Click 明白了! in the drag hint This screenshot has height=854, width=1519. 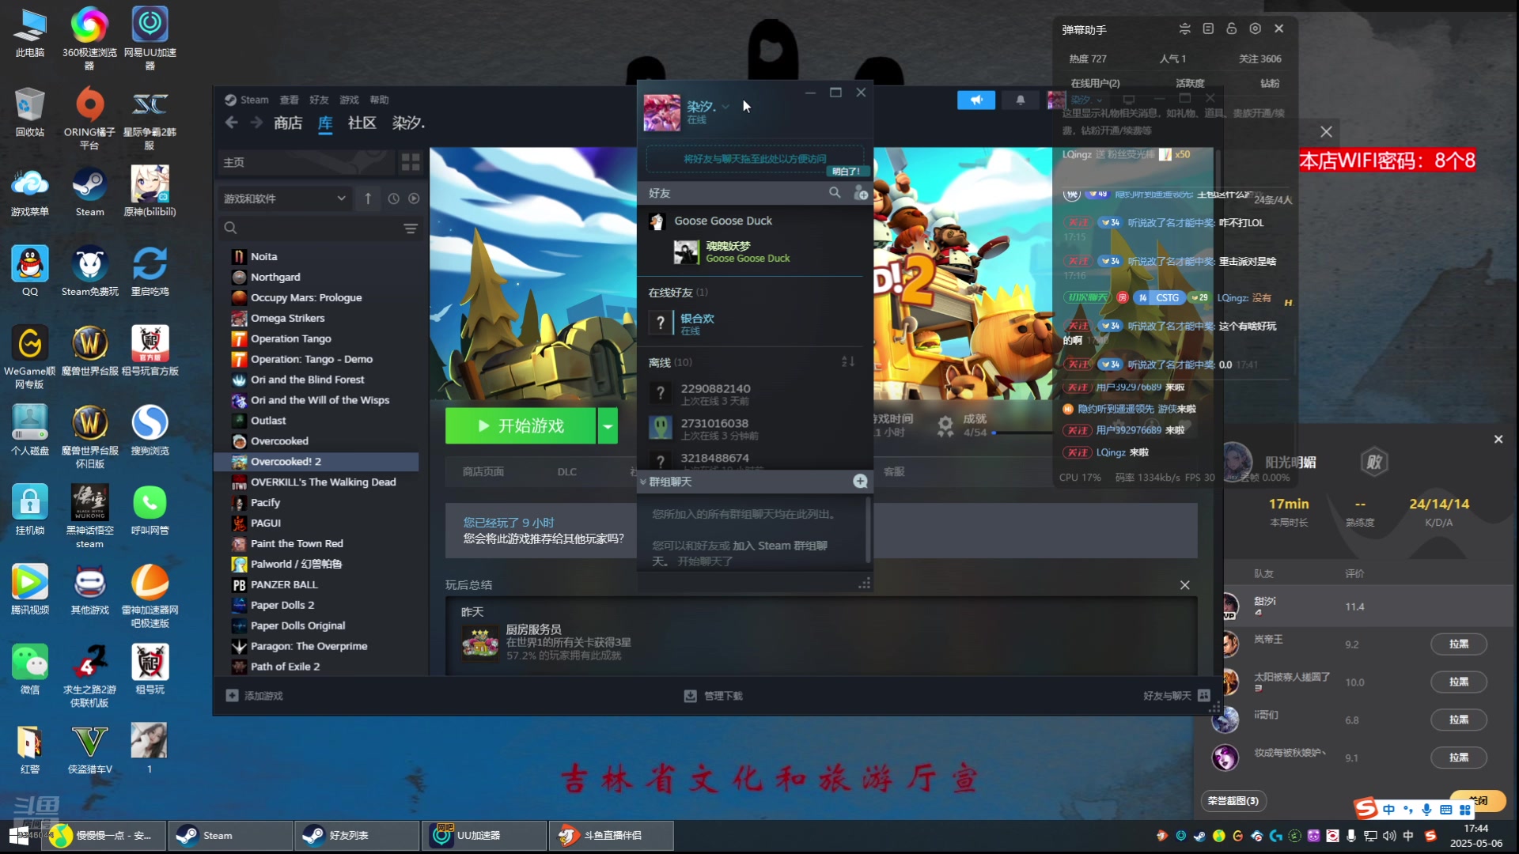pos(846,172)
